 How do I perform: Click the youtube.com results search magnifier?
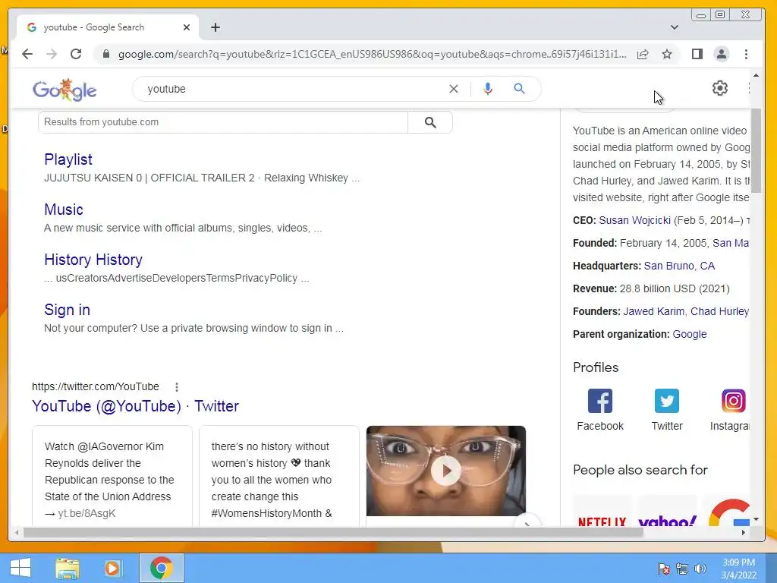click(430, 122)
